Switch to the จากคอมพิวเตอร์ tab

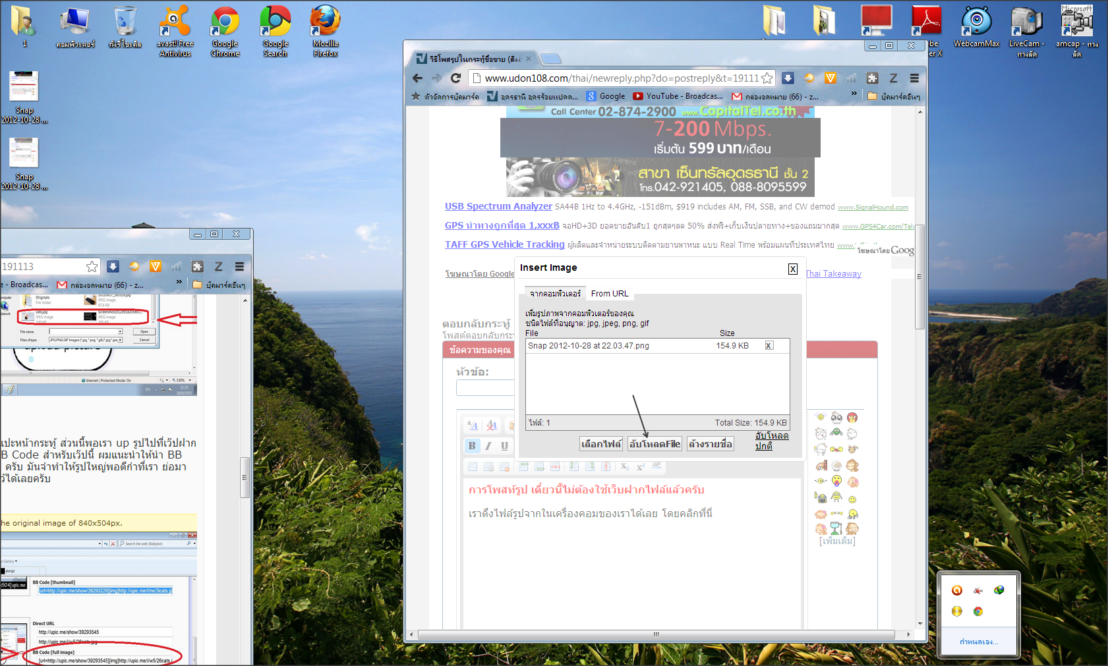556,294
